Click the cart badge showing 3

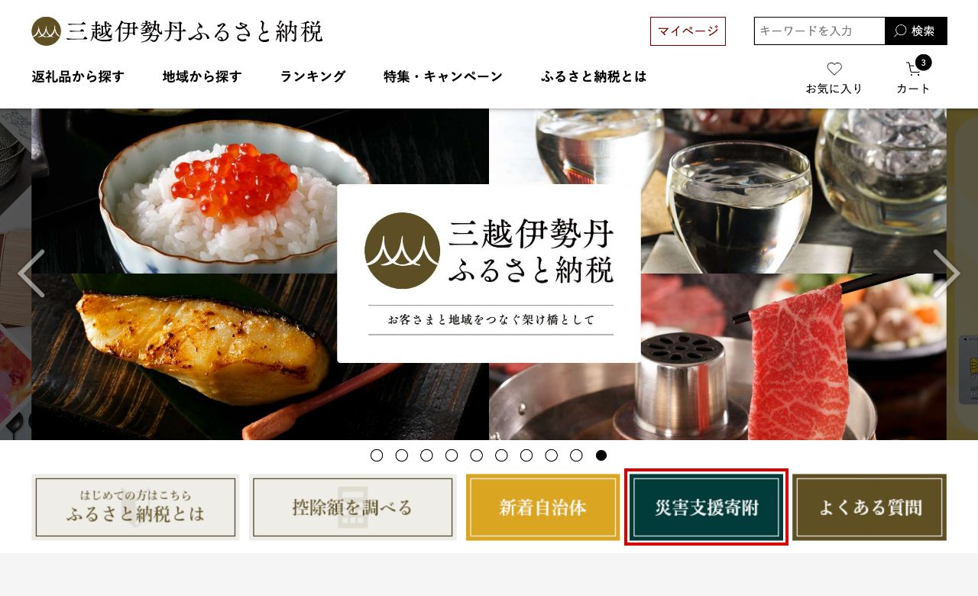pos(924,63)
